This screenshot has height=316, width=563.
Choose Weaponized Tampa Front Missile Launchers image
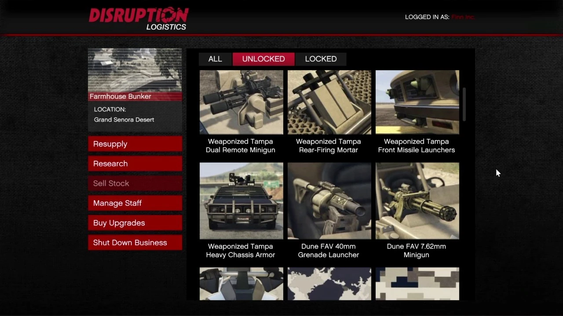[417, 102]
